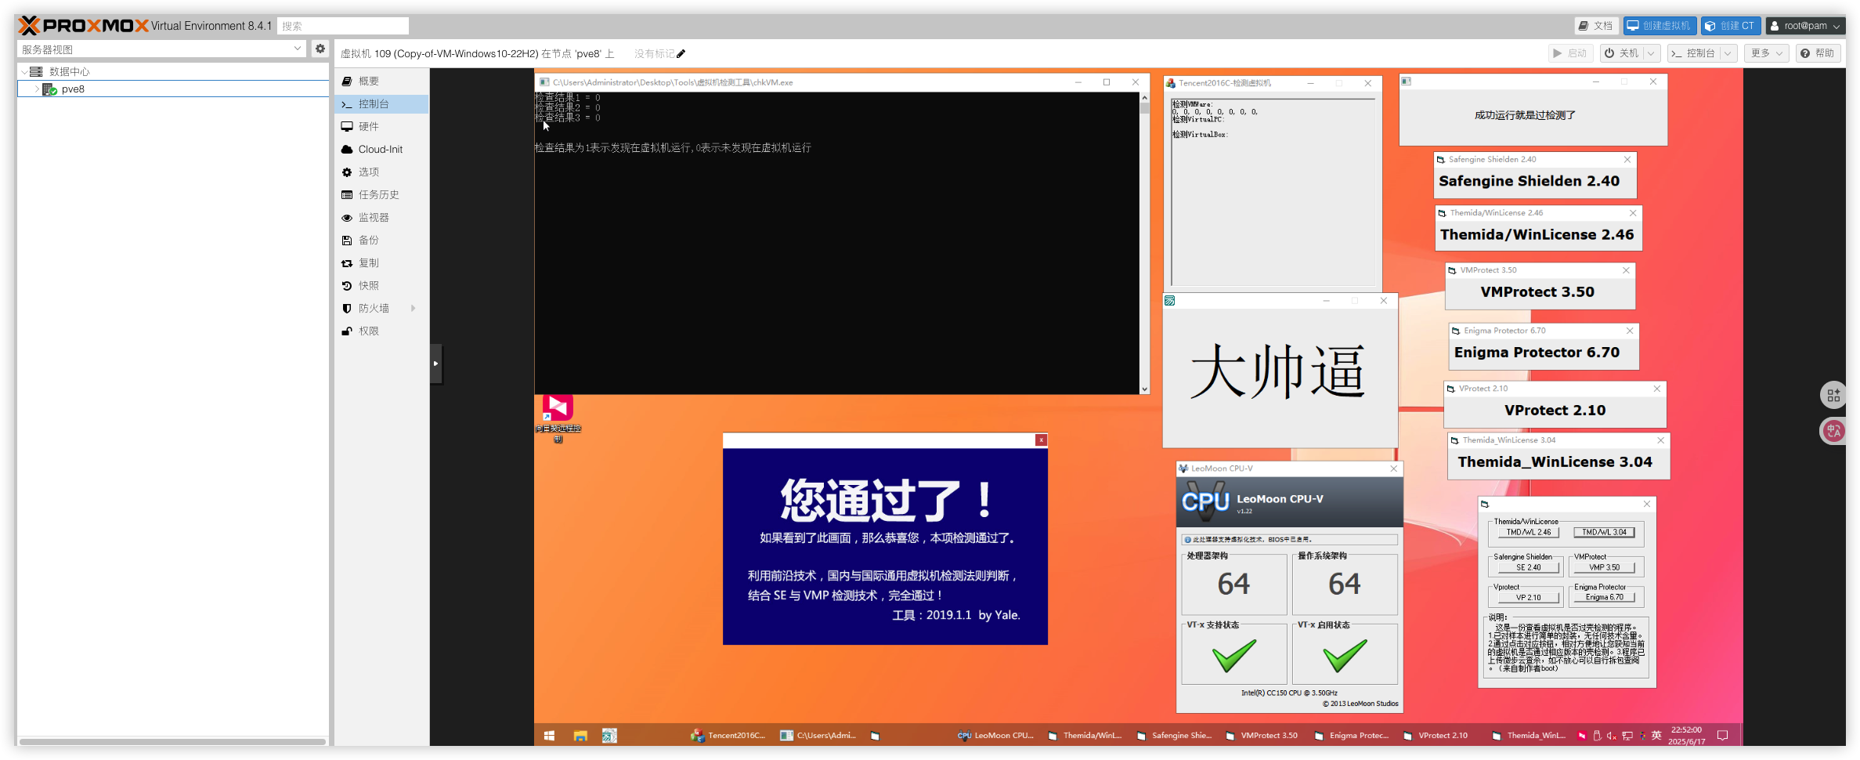Click the muted volume tray icon

tap(1612, 736)
